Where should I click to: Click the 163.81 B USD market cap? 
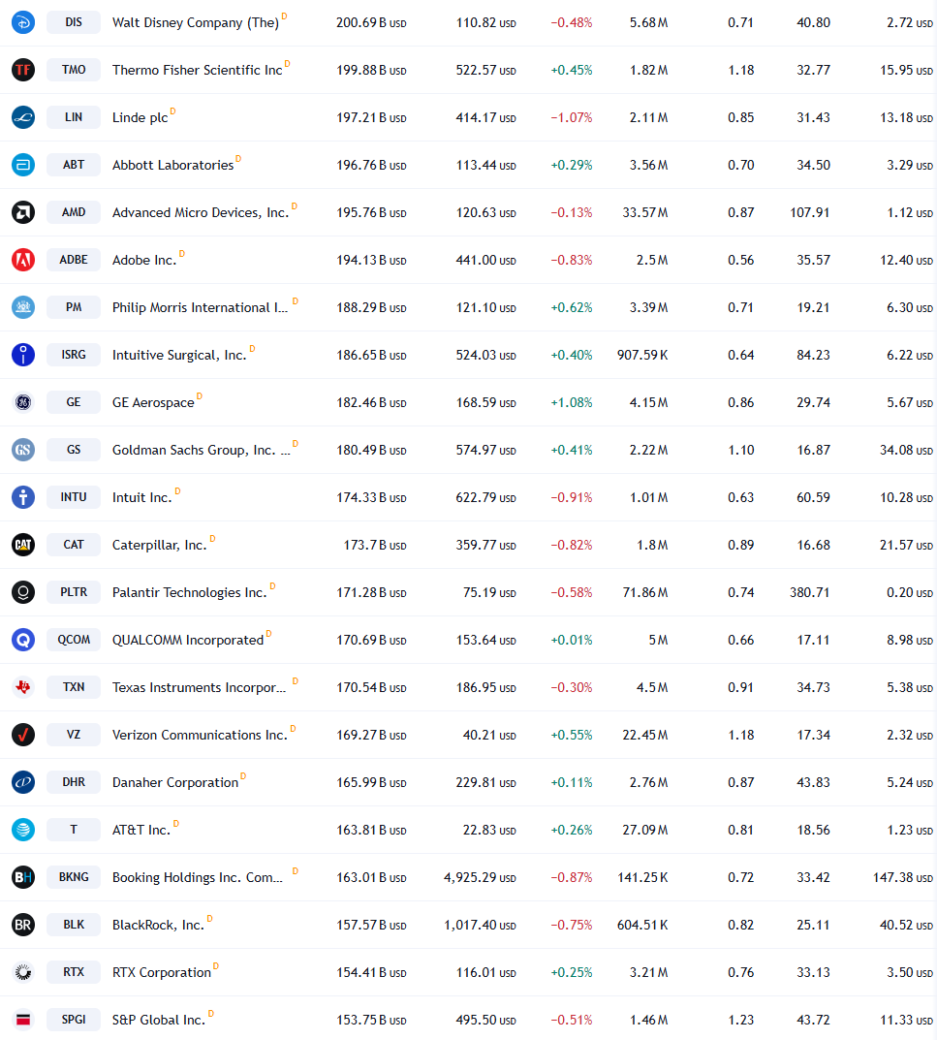pyautogui.click(x=371, y=830)
